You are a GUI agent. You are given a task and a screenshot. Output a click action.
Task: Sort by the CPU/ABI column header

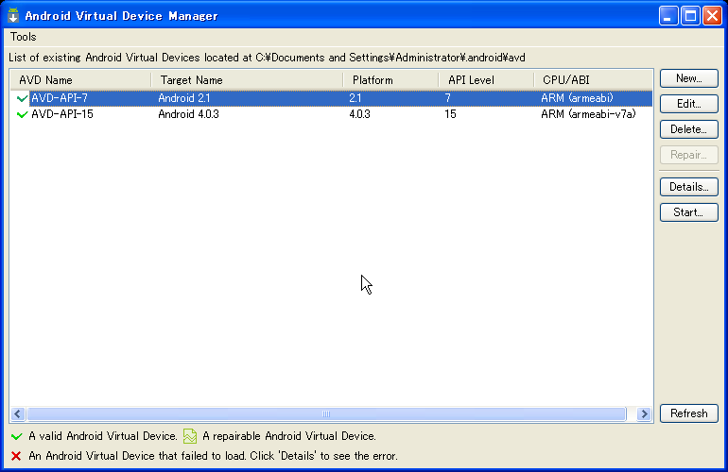tap(593, 80)
